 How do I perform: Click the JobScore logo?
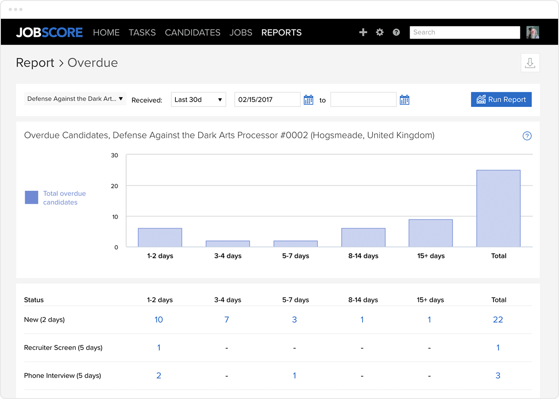point(49,32)
